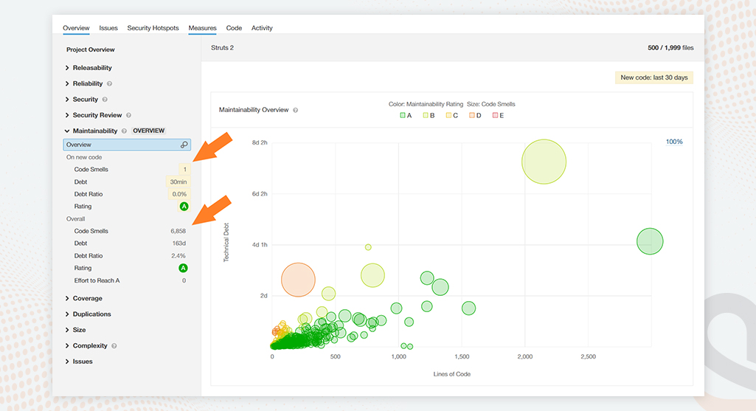Toggle rating A in the chart legend
The width and height of the screenshot is (756, 411).
[406, 116]
